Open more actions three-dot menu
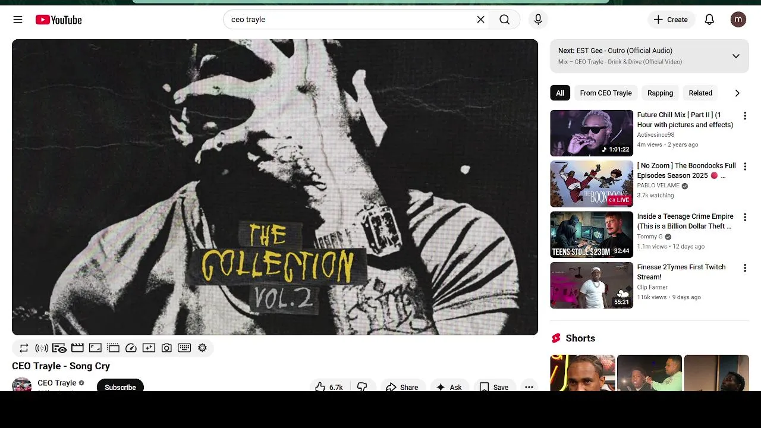 point(529,386)
